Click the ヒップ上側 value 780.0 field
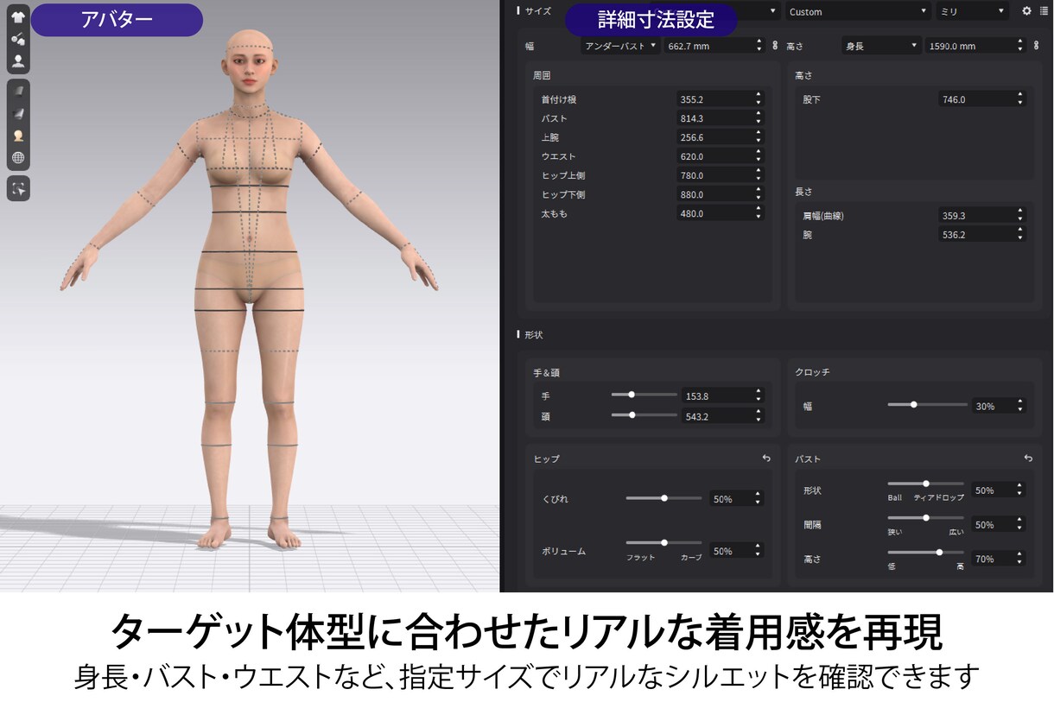 click(720, 175)
